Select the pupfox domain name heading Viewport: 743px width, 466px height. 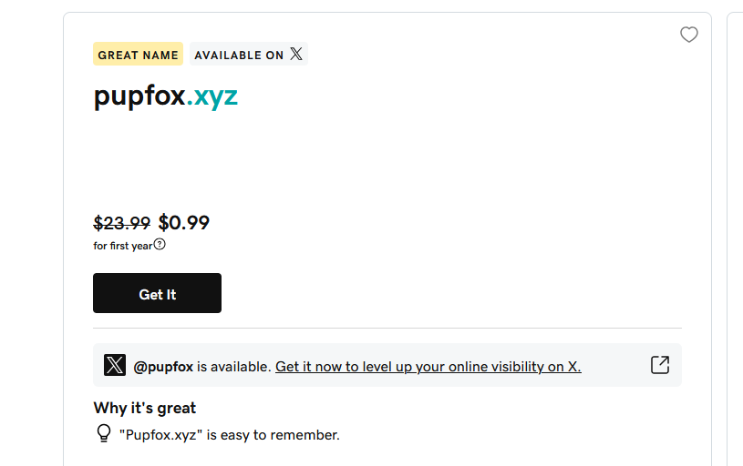[x=165, y=96]
